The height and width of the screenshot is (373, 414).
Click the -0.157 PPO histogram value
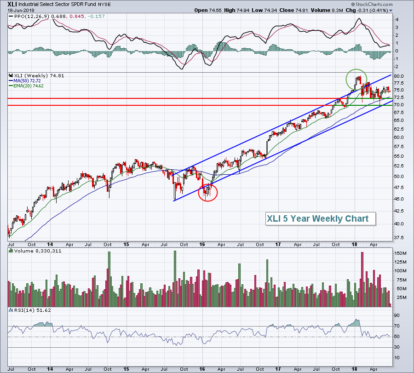pos(96,17)
